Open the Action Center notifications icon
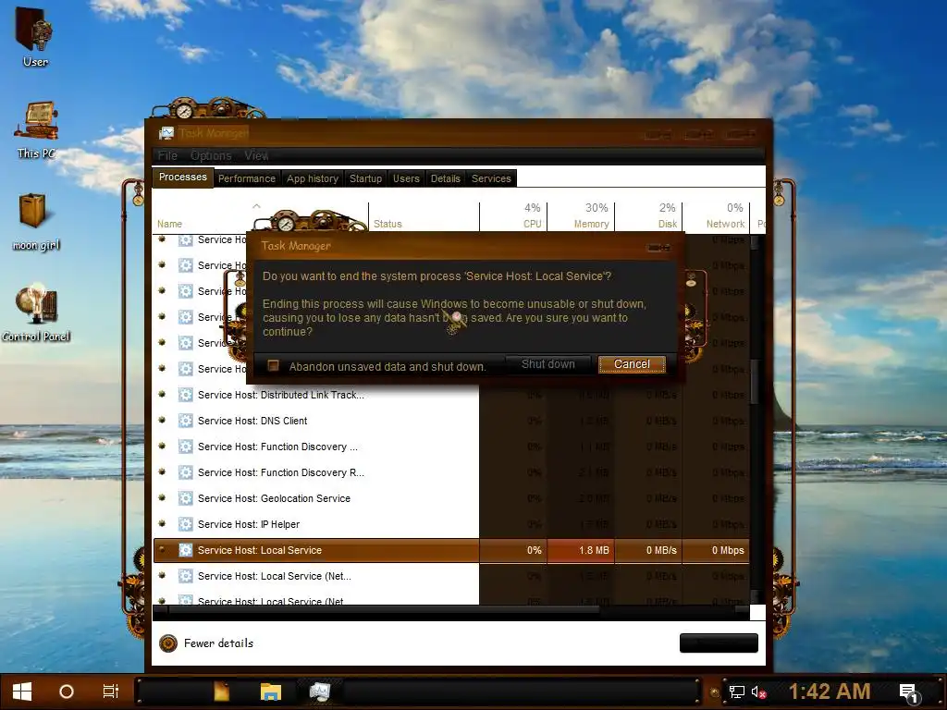The image size is (947, 710). (x=909, y=693)
